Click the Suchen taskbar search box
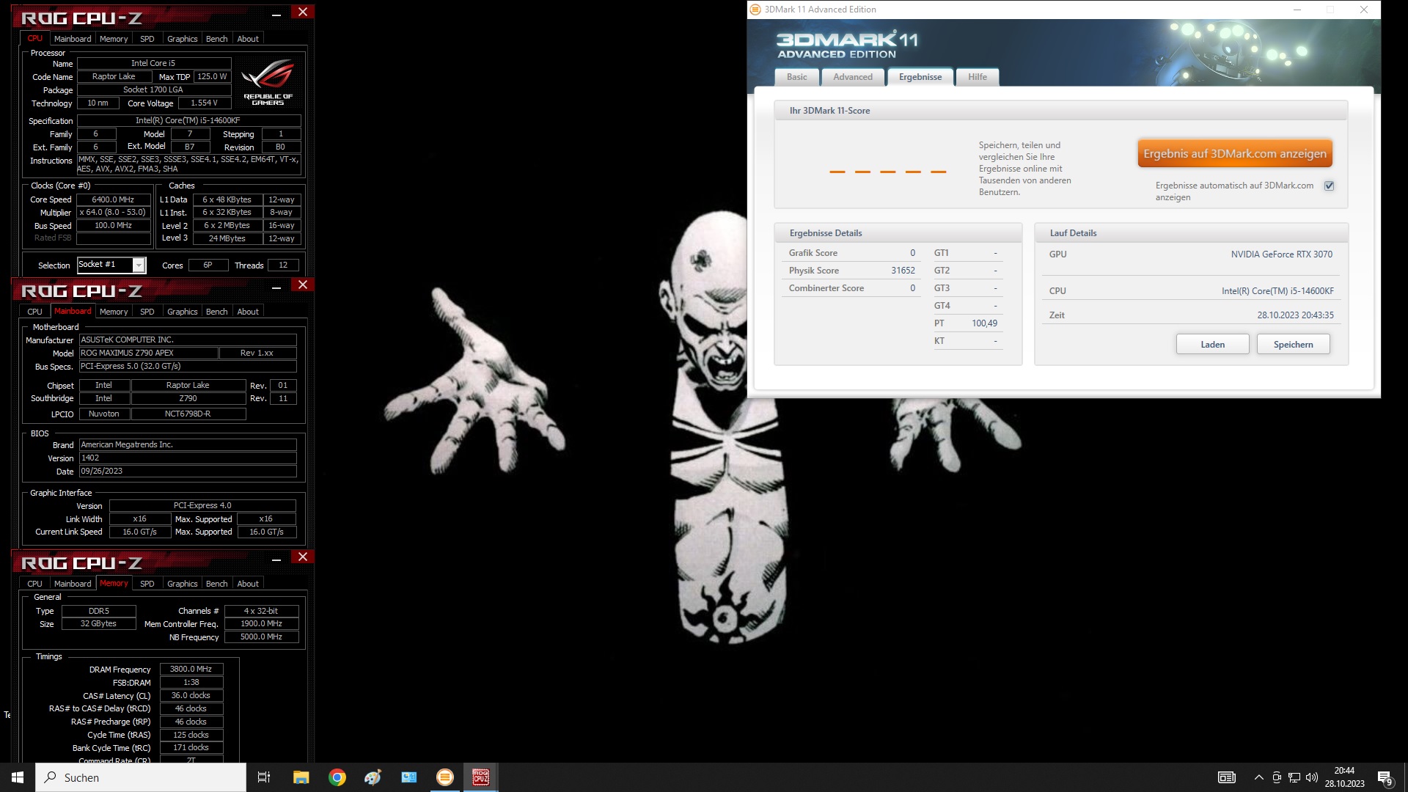This screenshot has width=1408, height=792. coord(141,777)
